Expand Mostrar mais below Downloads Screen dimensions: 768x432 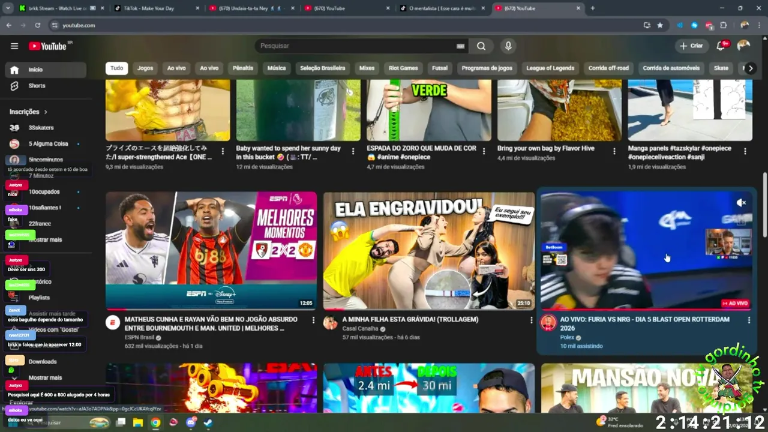[x=46, y=377]
